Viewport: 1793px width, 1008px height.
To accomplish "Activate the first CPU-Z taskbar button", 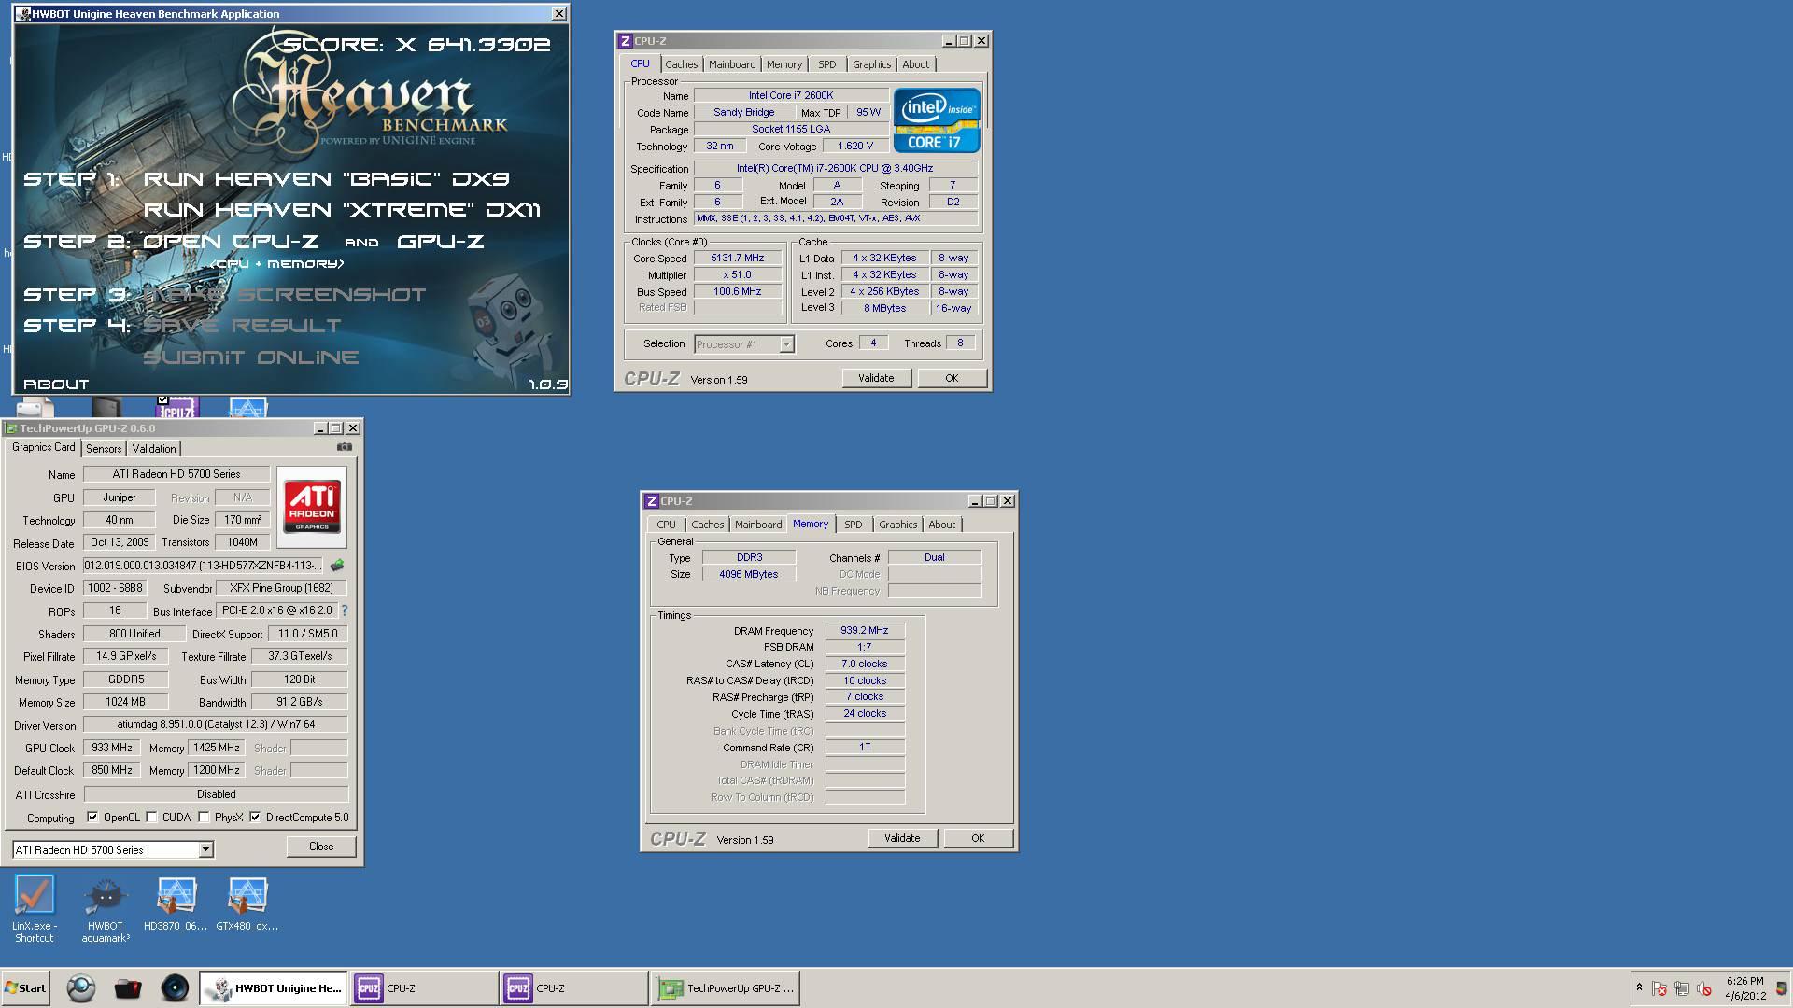I will [x=424, y=988].
